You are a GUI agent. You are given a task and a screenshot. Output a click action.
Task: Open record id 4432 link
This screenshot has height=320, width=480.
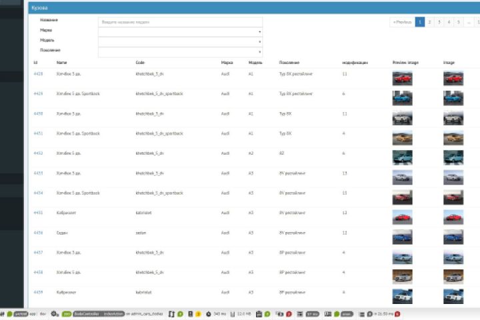tap(38, 153)
